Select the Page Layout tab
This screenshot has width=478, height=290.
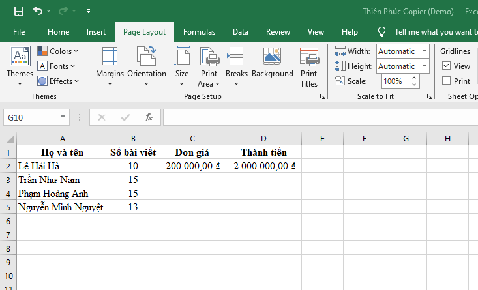(x=145, y=32)
